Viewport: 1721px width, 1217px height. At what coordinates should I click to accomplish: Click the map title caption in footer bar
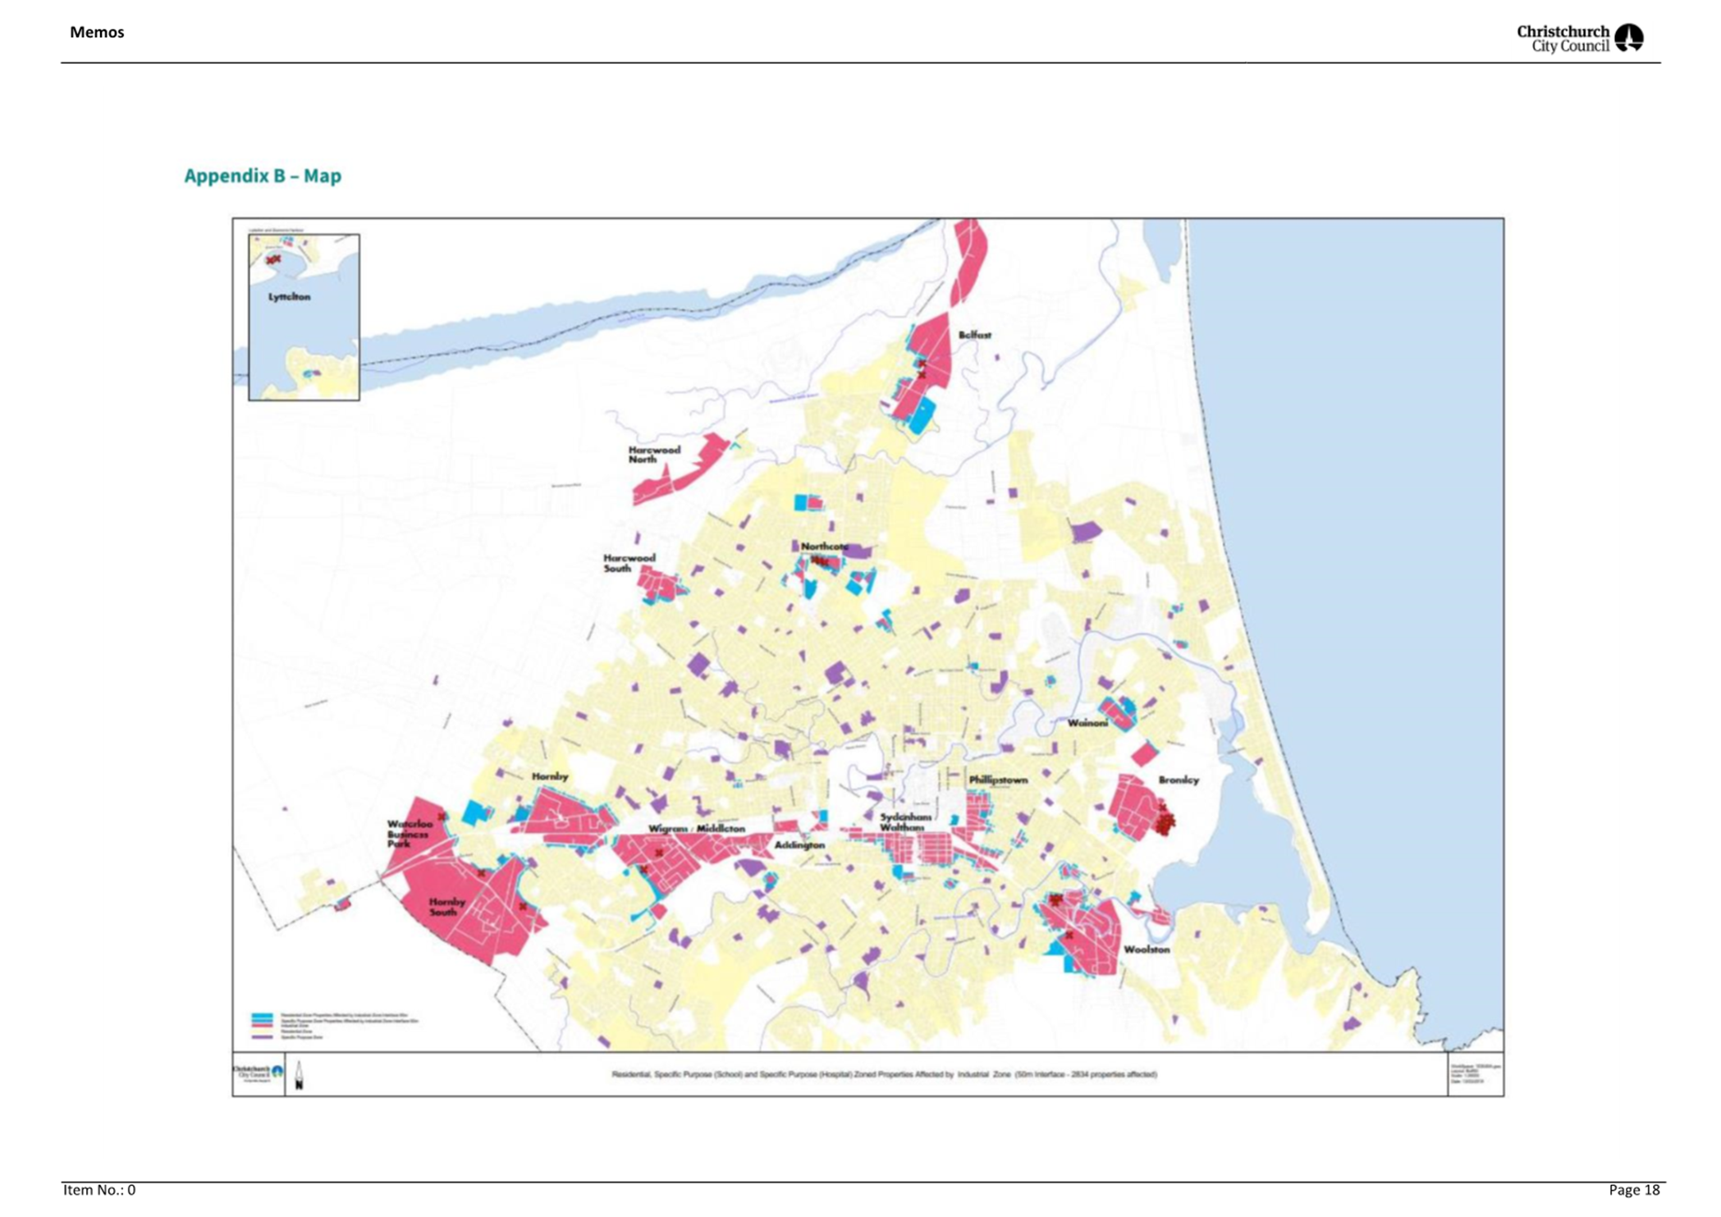(884, 1074)
